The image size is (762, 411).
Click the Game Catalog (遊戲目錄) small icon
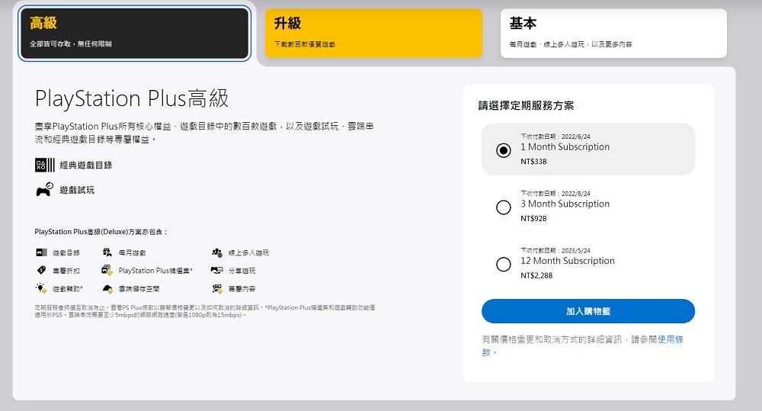tap(42, 252)
